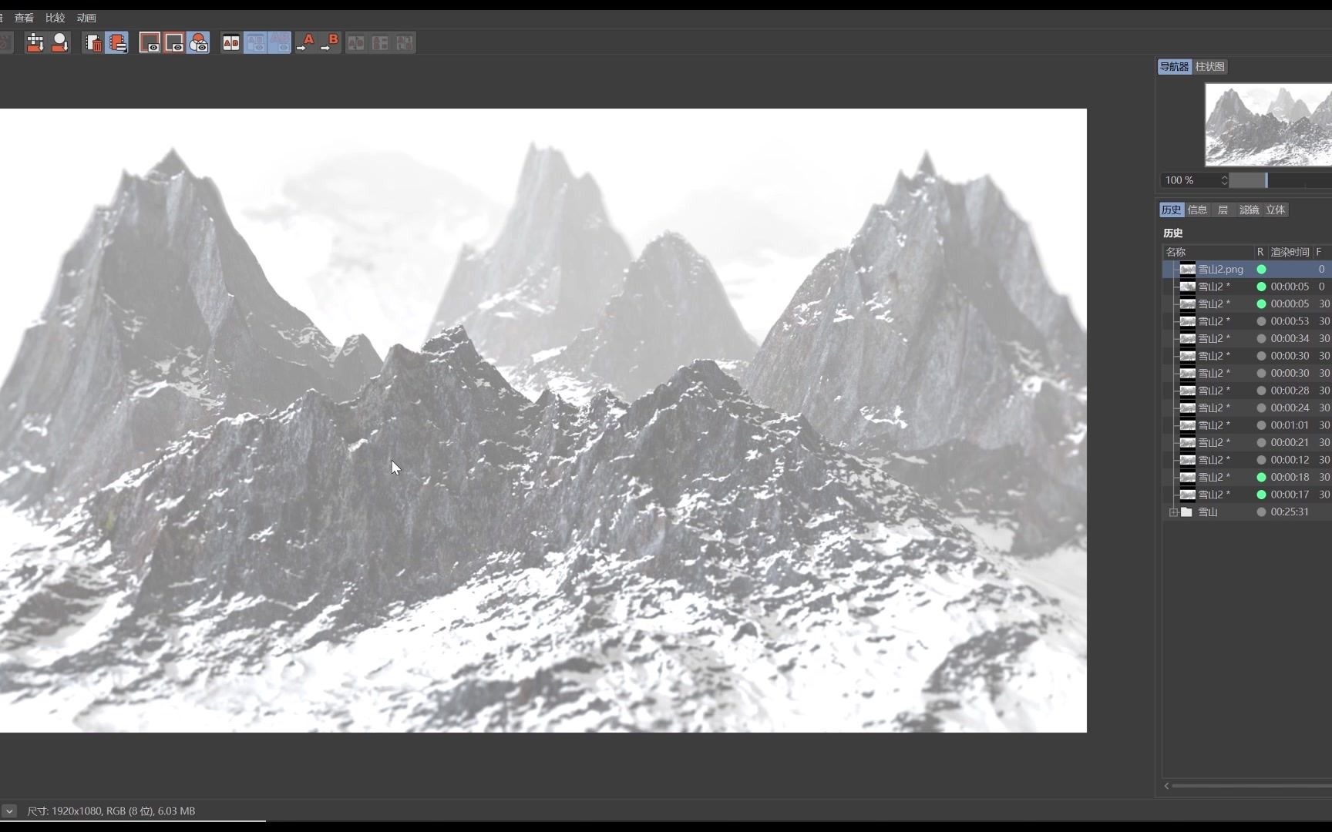Select the A/B comparison mode icon
Viewport: 1332px width, 832px height.
tap(230, 43)
